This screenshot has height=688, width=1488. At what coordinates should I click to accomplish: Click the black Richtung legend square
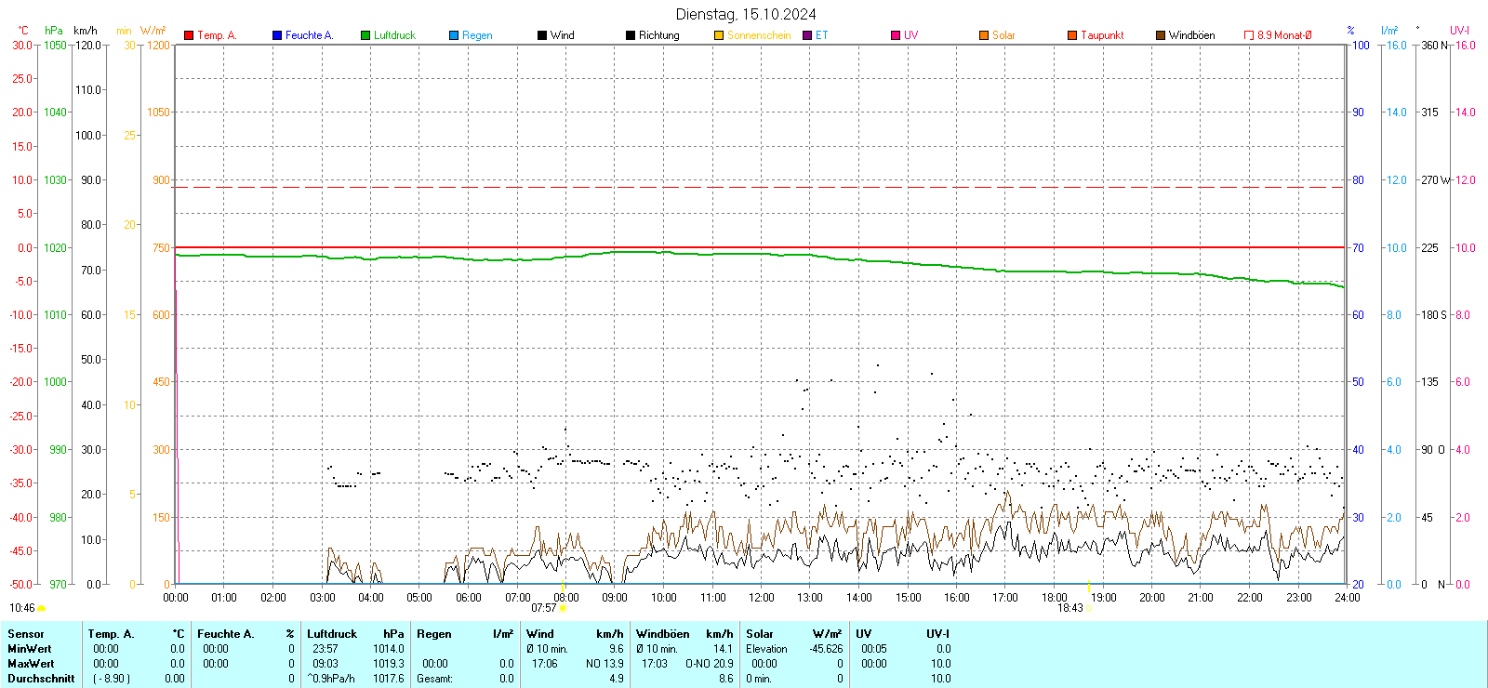pos(631,35)
